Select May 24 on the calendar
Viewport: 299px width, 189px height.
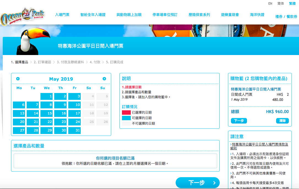tap(74, 122)
